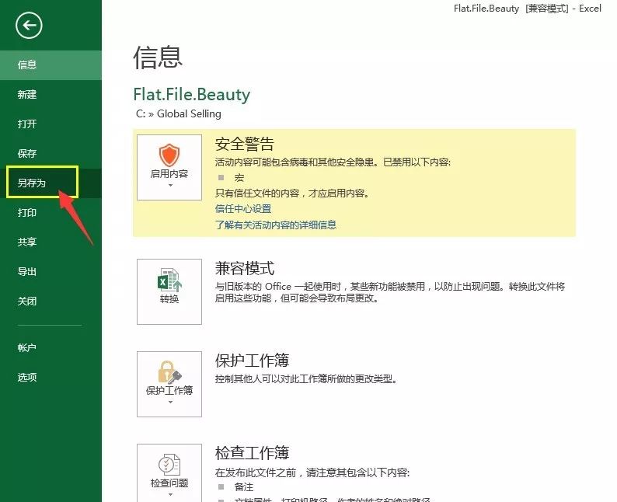Choose 保存 in the sidebar
617x502 pixels.
(51, 153)
